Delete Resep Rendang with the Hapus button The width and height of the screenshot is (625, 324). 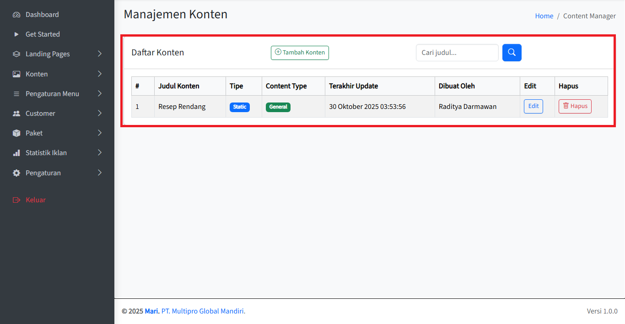coord(575,106)
